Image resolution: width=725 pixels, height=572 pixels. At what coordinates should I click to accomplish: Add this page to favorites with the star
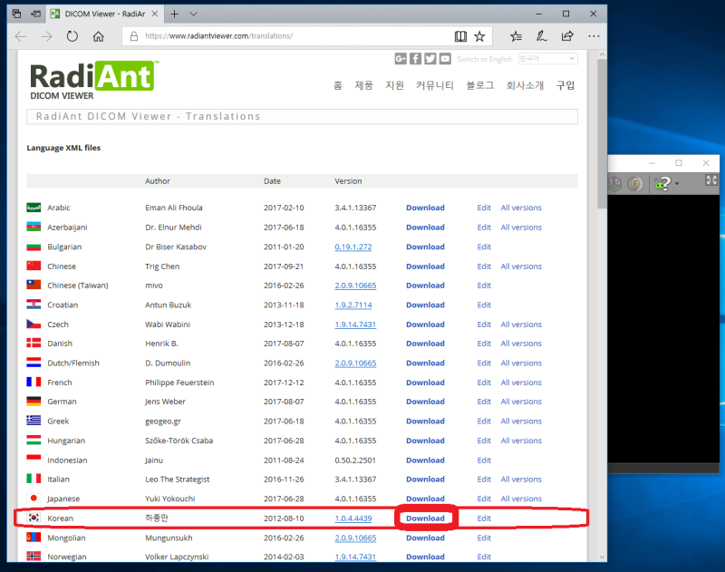click(x=480, y=36)
